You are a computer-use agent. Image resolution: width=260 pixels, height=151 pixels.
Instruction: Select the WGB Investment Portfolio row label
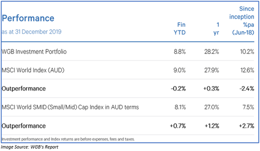pos(34,52)
